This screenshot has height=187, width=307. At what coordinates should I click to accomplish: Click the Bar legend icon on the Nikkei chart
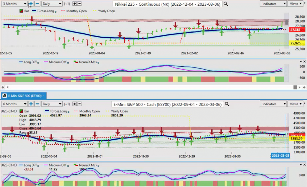(21, 11)
